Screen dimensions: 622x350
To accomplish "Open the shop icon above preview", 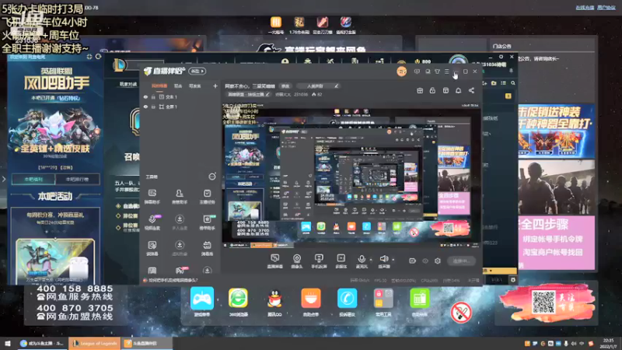I will coord(446,90).
